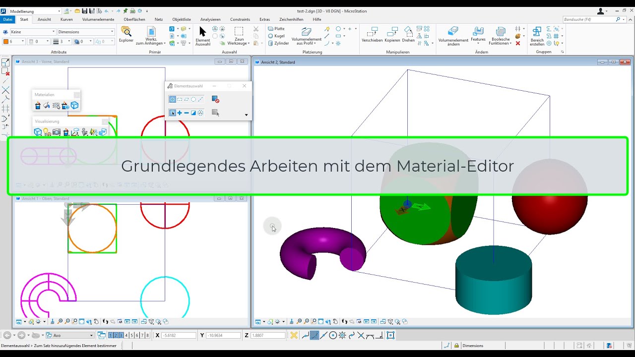
Task: Open Zaun Werkzeuge fence tool
Action: (239, 36)
